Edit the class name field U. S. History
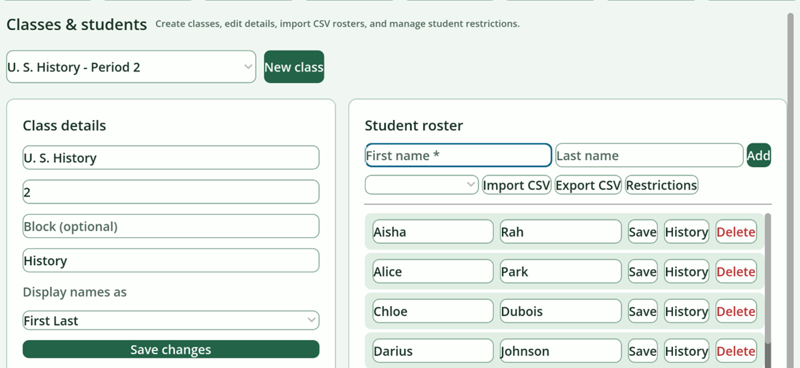The height and width of the screenshot is (368, 800). tap(171, 158)
